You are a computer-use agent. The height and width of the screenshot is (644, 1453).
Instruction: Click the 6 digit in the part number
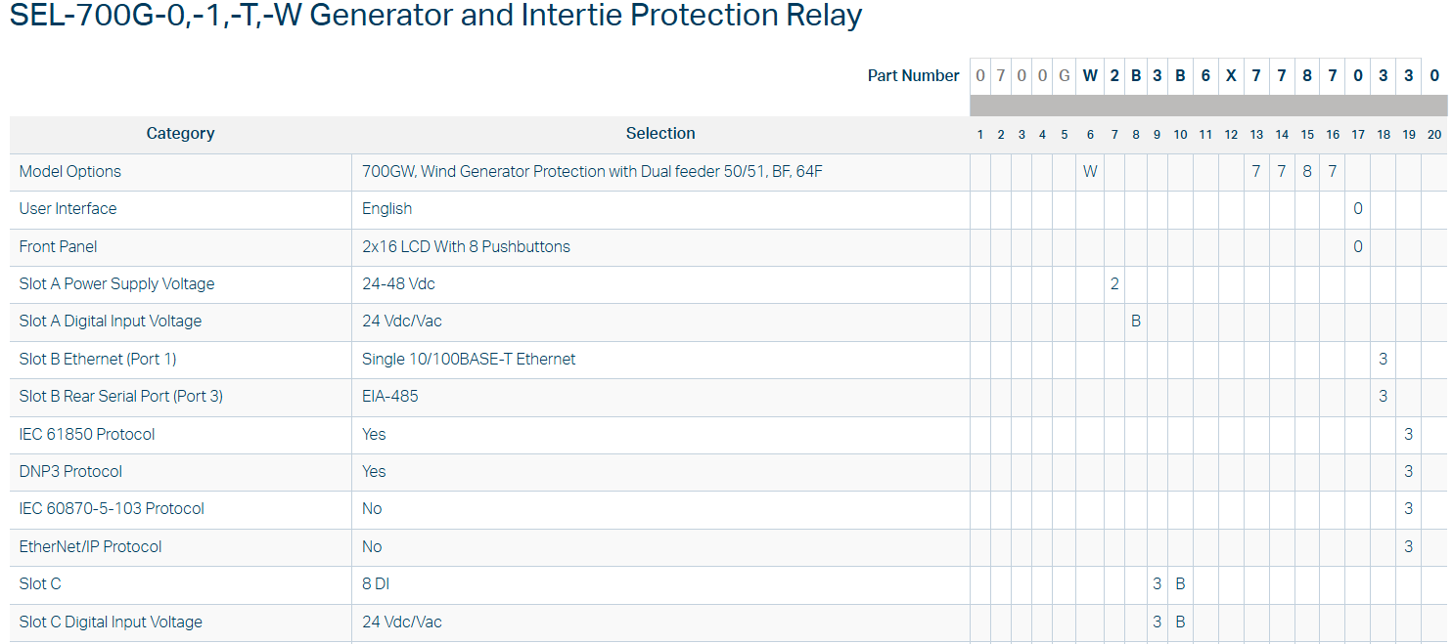1205,75
